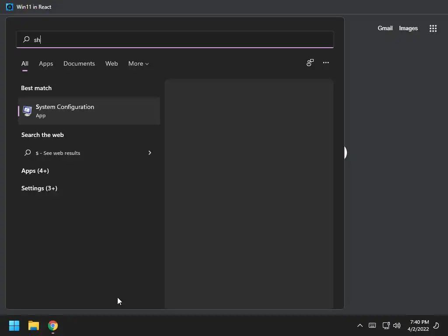This screenshot has height=336, width=448.
Task: Open the three-dot options menu in search
Action: [x=325, y=63]
